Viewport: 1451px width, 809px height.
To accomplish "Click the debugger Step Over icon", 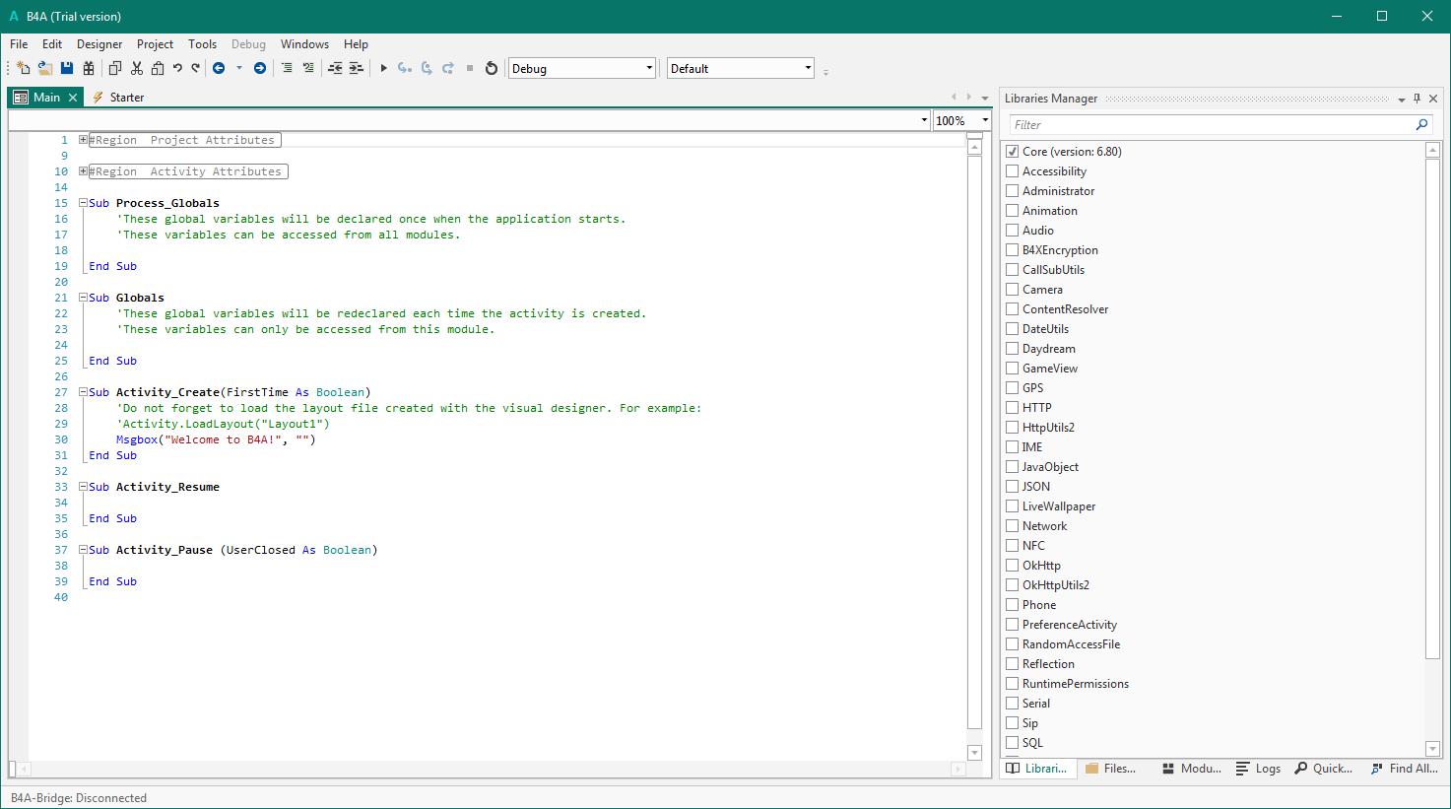I will pyautogui.click(x=427, y=68).
